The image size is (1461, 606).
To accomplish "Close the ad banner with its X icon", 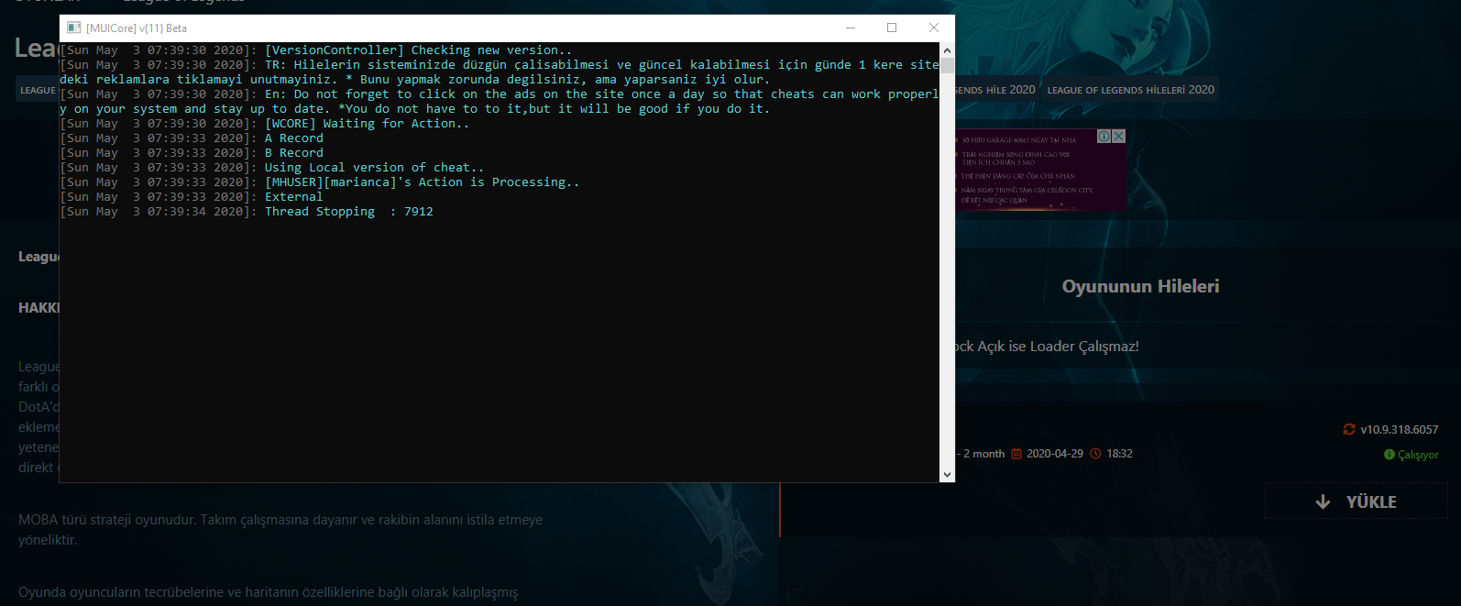I will point(1118,136).
